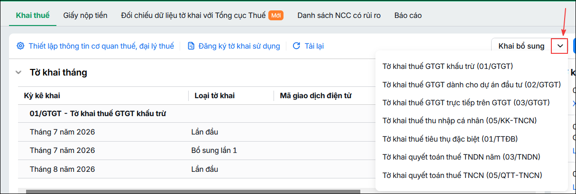576x194 pixels.
Task: Select Tờ khai thuế GTGT dự án đầu tư (02/GTGT)
Action: point(471,84)
